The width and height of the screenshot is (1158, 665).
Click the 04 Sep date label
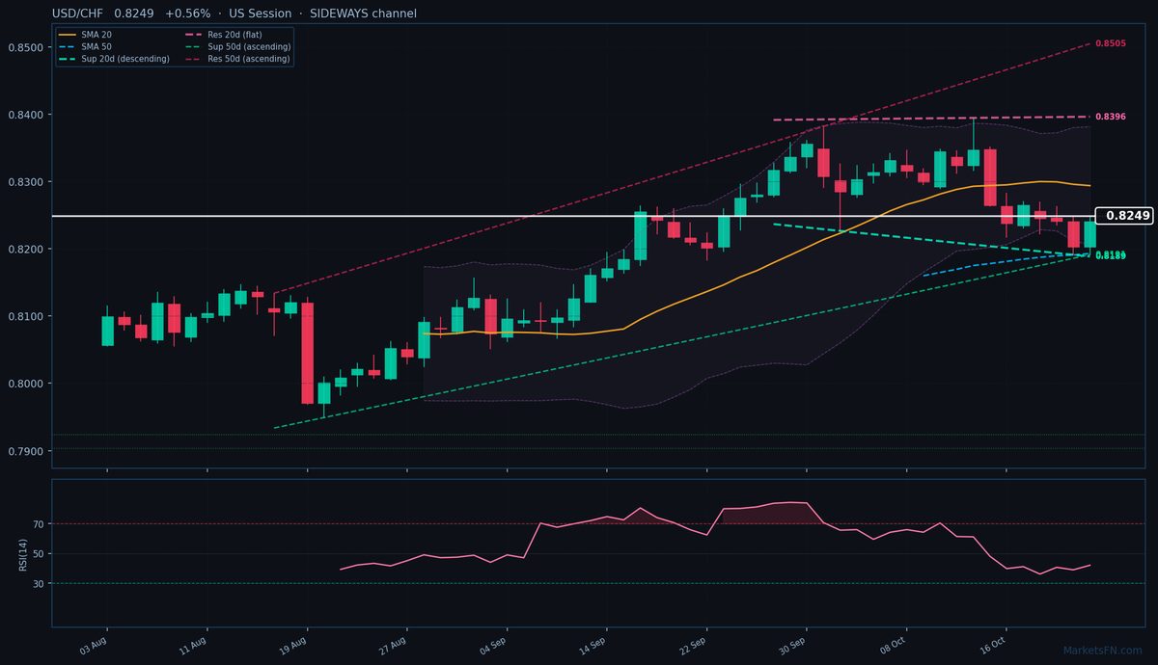[x=492, y=644]
